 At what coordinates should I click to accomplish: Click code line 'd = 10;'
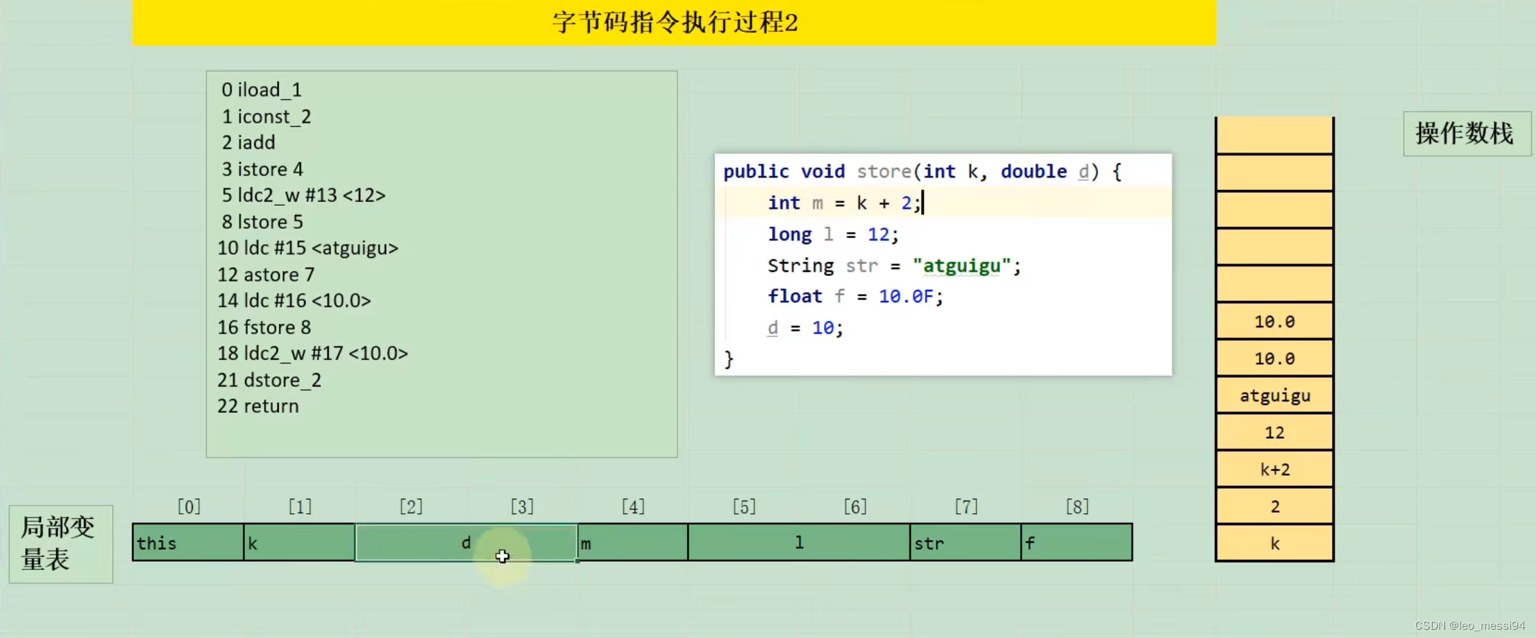(x=805, y=328)
